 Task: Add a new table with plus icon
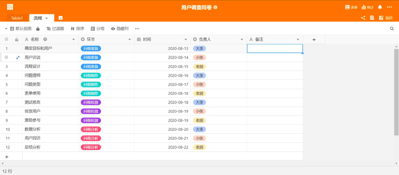click(x=60, y=18)
